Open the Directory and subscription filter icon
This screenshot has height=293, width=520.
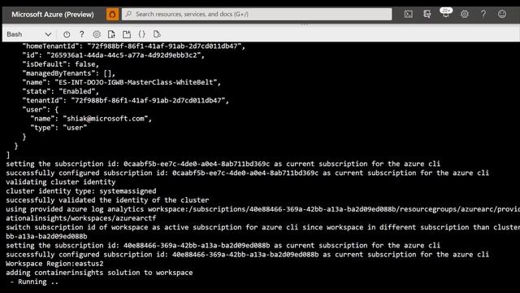(427, 15)
